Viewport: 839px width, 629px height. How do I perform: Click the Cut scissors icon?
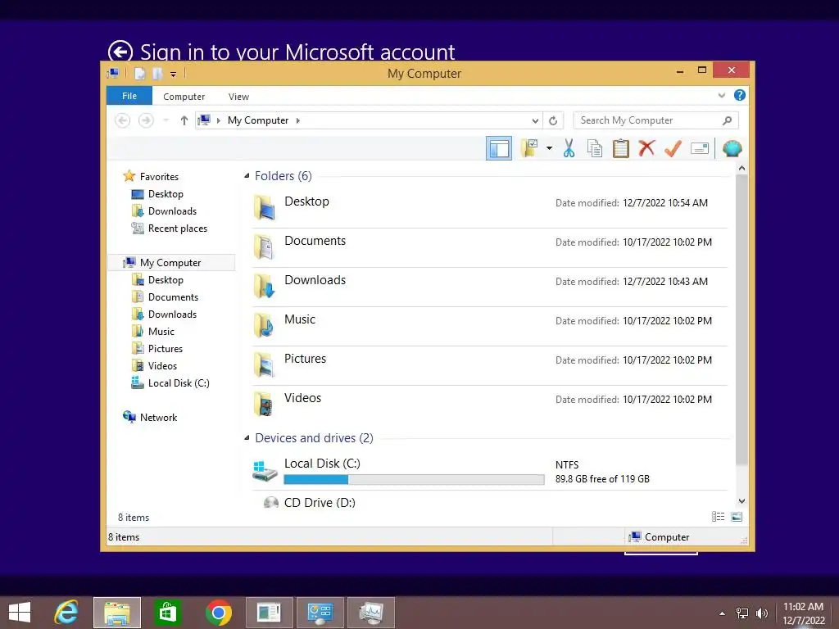(x=569, y=148)
